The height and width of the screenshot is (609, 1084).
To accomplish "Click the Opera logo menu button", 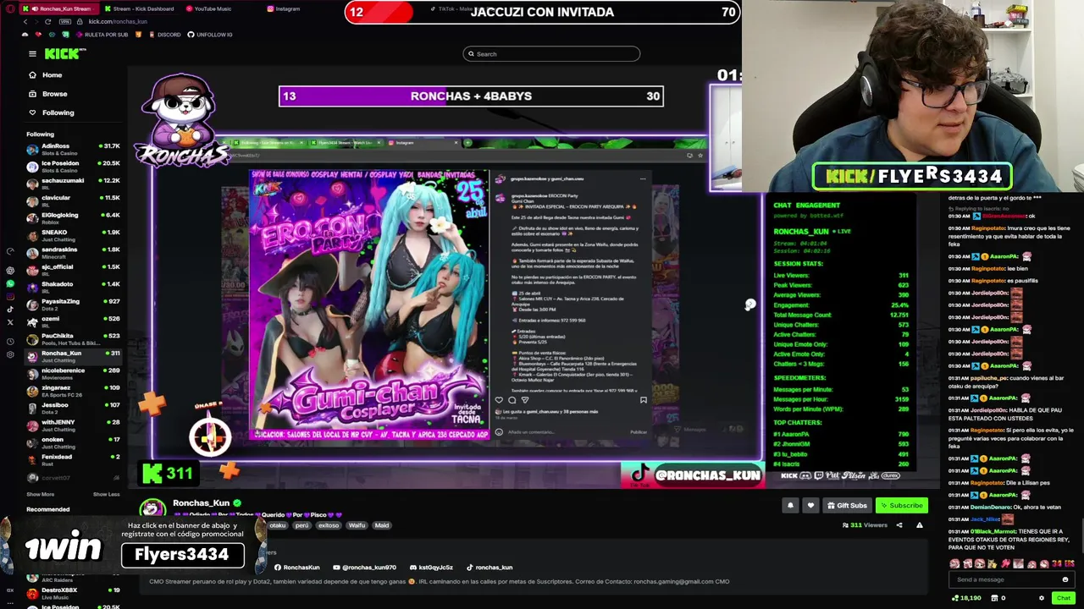I will tap(8, 8).
